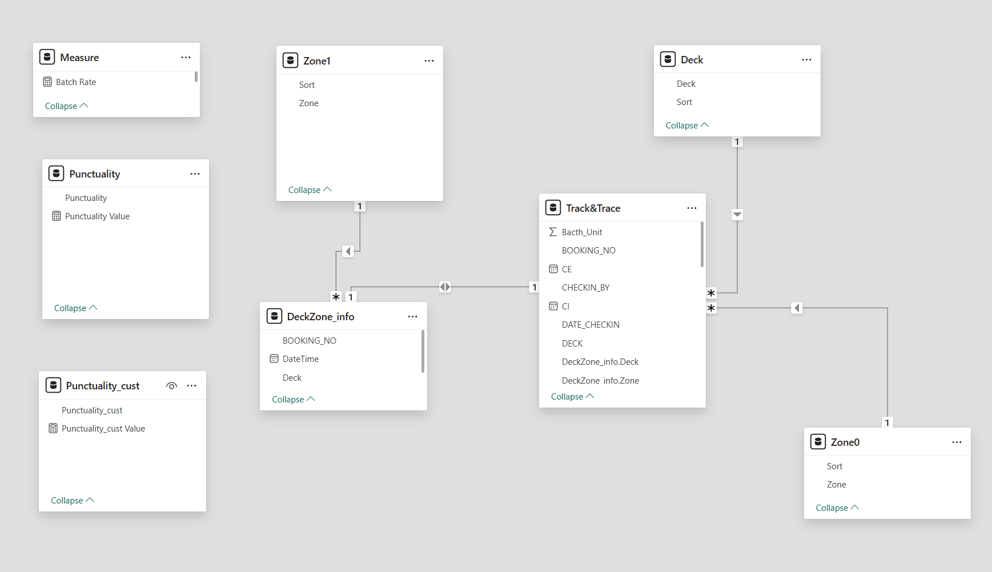Click the calendar icon beside DateTime field
992x572 pixels.
(x=274, y=359)
